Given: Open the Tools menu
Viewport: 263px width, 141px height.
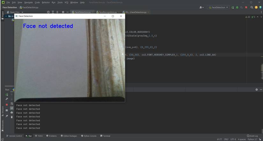Looking at the screenshot, I should tap(60, 3).
